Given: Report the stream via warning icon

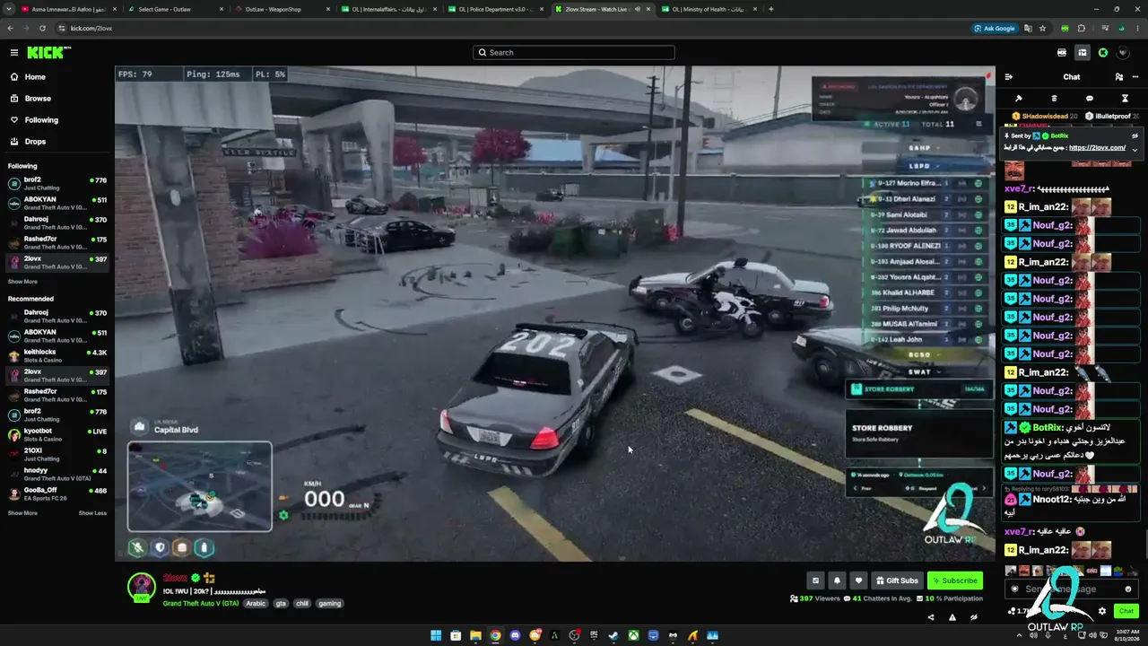Looking at the screenshot, I should 952,617.
